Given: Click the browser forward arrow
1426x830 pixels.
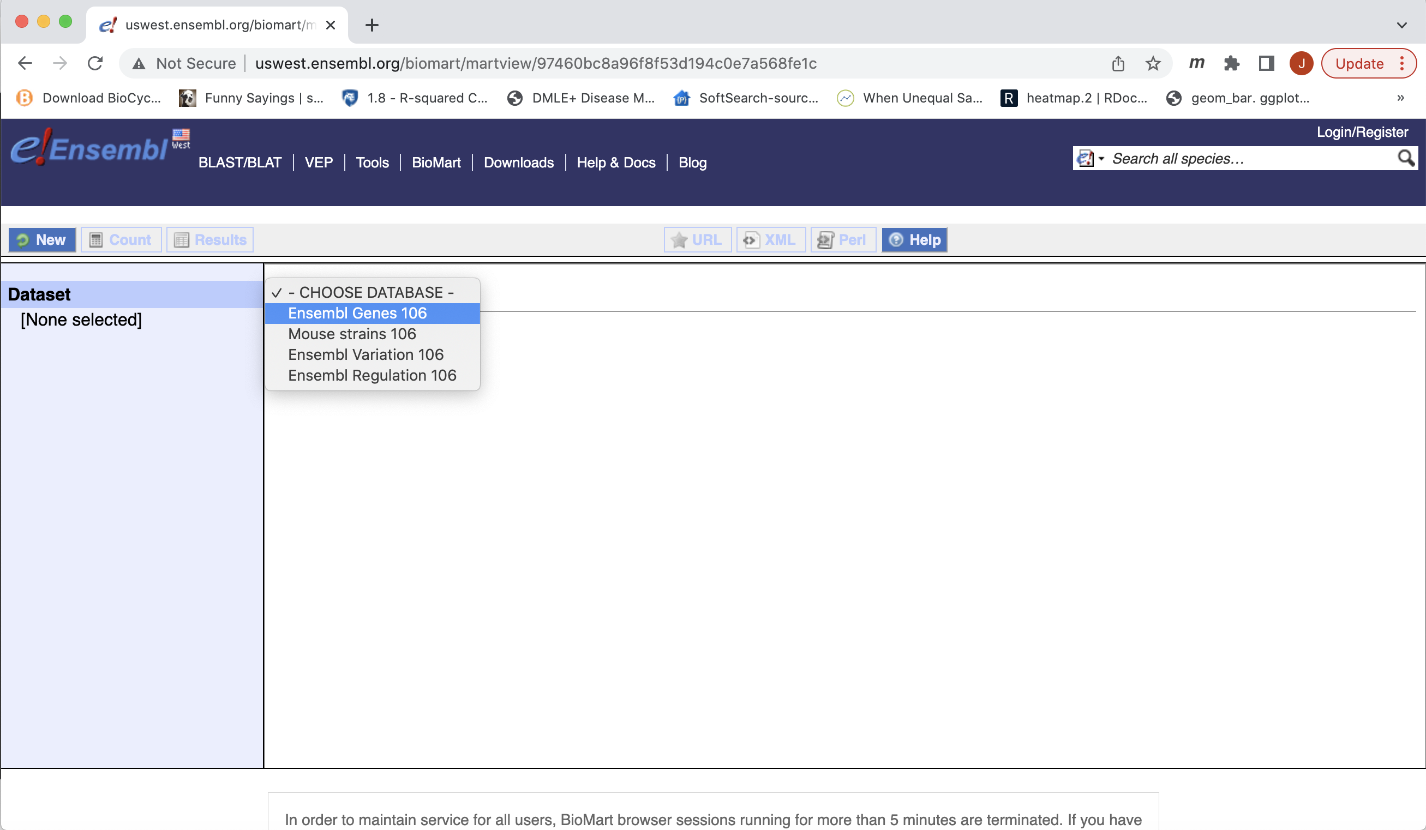Looking at the screenshot, I should (x=60, y=63).
